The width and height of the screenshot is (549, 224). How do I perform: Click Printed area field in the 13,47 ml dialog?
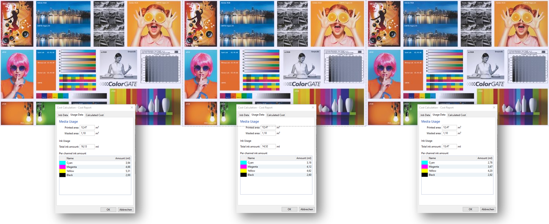(x=449, y=127)
